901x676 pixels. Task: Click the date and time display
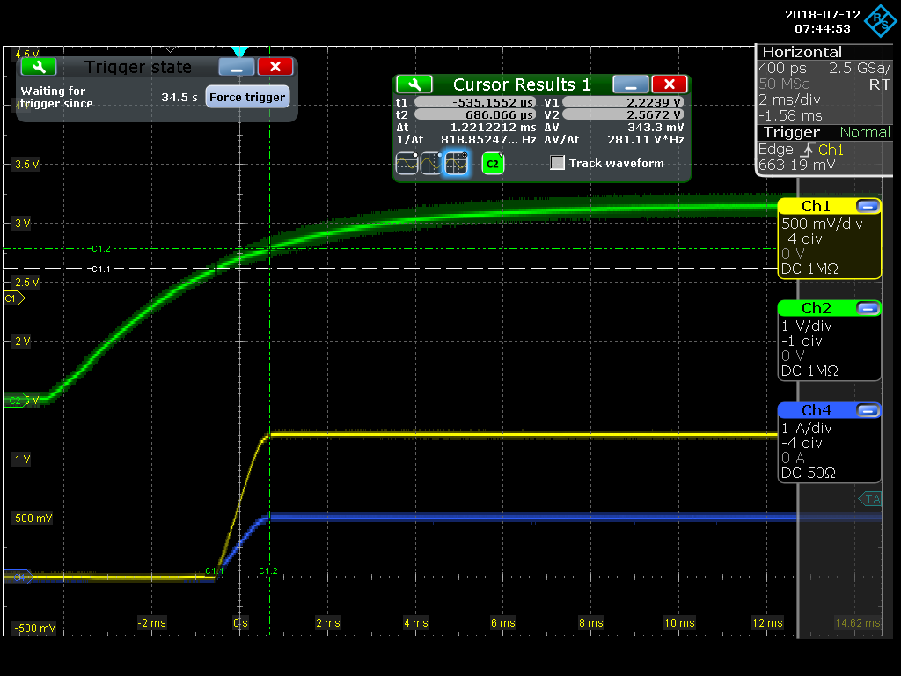(x=823, y=21)
